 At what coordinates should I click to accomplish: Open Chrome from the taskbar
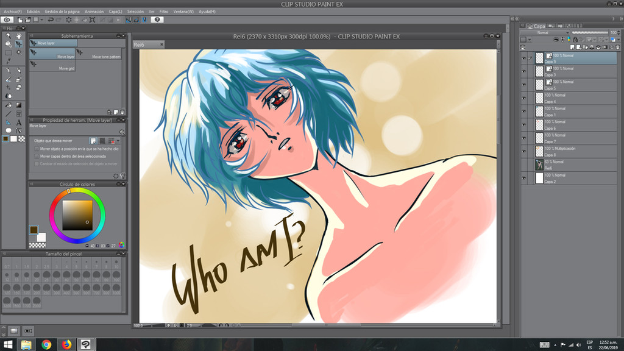pos(46,344)
